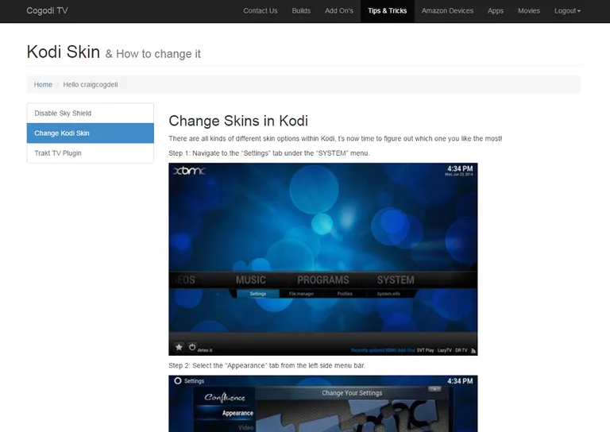Open the Add On's nav item
Image resolution: width=610 pixels, height=432 pixels.
coord(339,11)
